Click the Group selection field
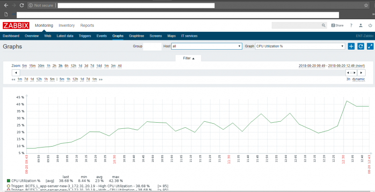The image size is (375, 192). click(x=152, y=46)
